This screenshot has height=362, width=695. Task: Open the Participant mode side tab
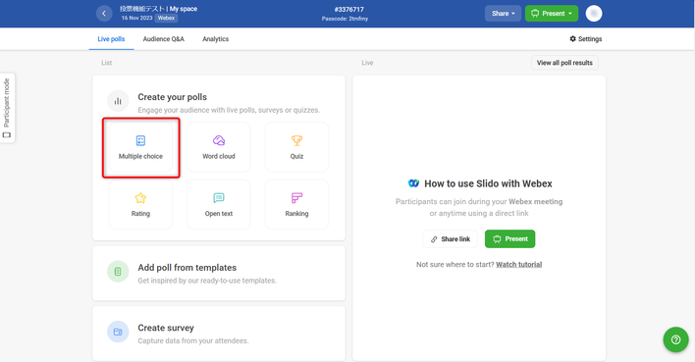[x=7, y=108]
